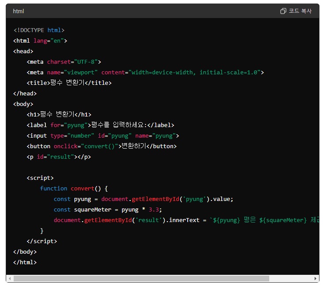Click the const pyung = document line
Screen dimensions: 323x288
[143, 199]
